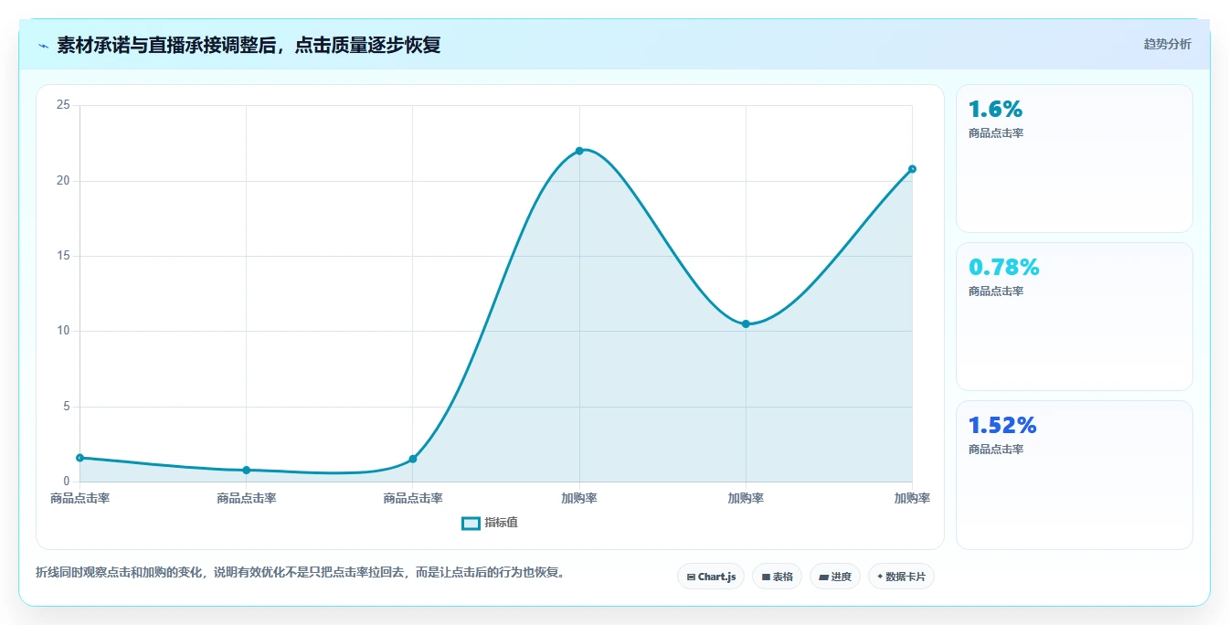This screenshot has width=1229, height=625.
Task: Click the 20 y-axis label
Action: click(x=63, y=181)
